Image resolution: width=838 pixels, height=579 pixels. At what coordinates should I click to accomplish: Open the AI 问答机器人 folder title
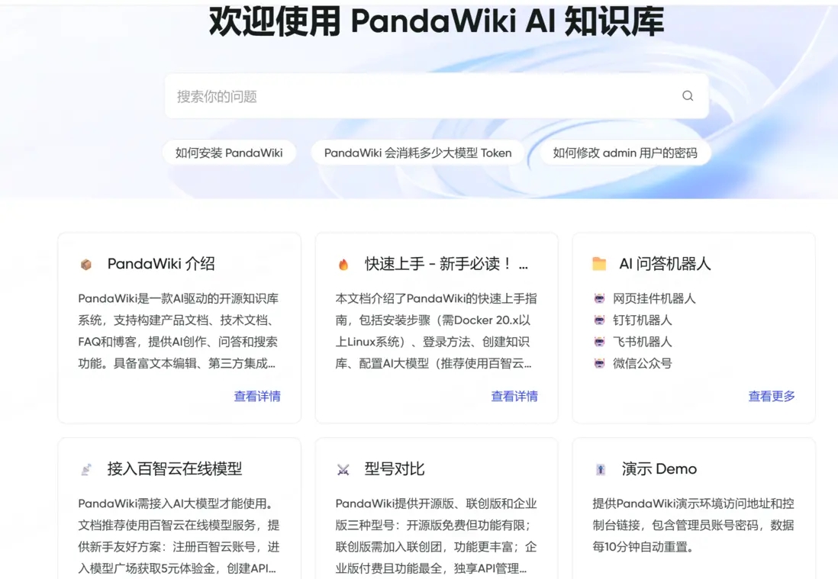point(665,263)
